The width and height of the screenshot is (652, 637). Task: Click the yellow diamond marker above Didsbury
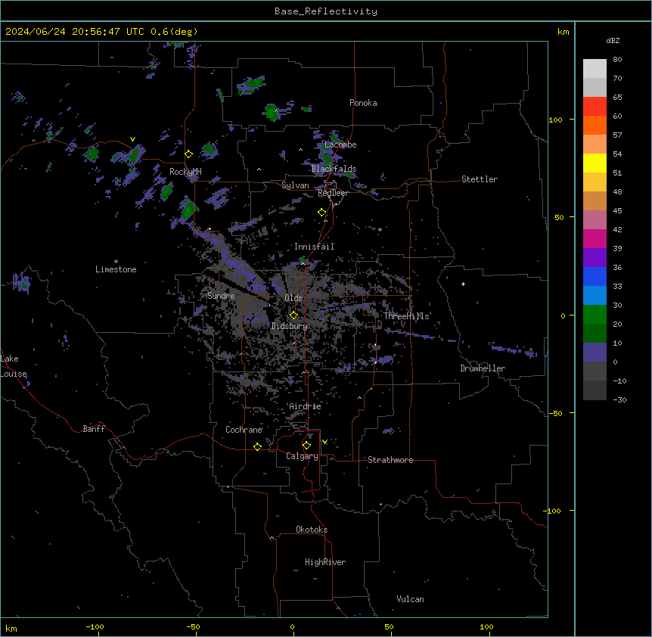pos(293,315)
